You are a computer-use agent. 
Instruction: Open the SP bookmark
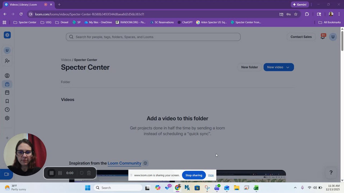click(x=77, y=22)
